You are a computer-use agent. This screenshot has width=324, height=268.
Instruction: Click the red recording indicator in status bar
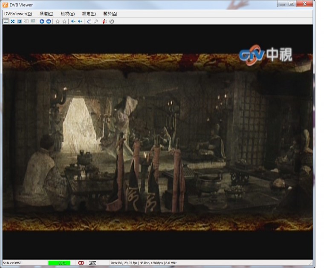tap(81, 263)
